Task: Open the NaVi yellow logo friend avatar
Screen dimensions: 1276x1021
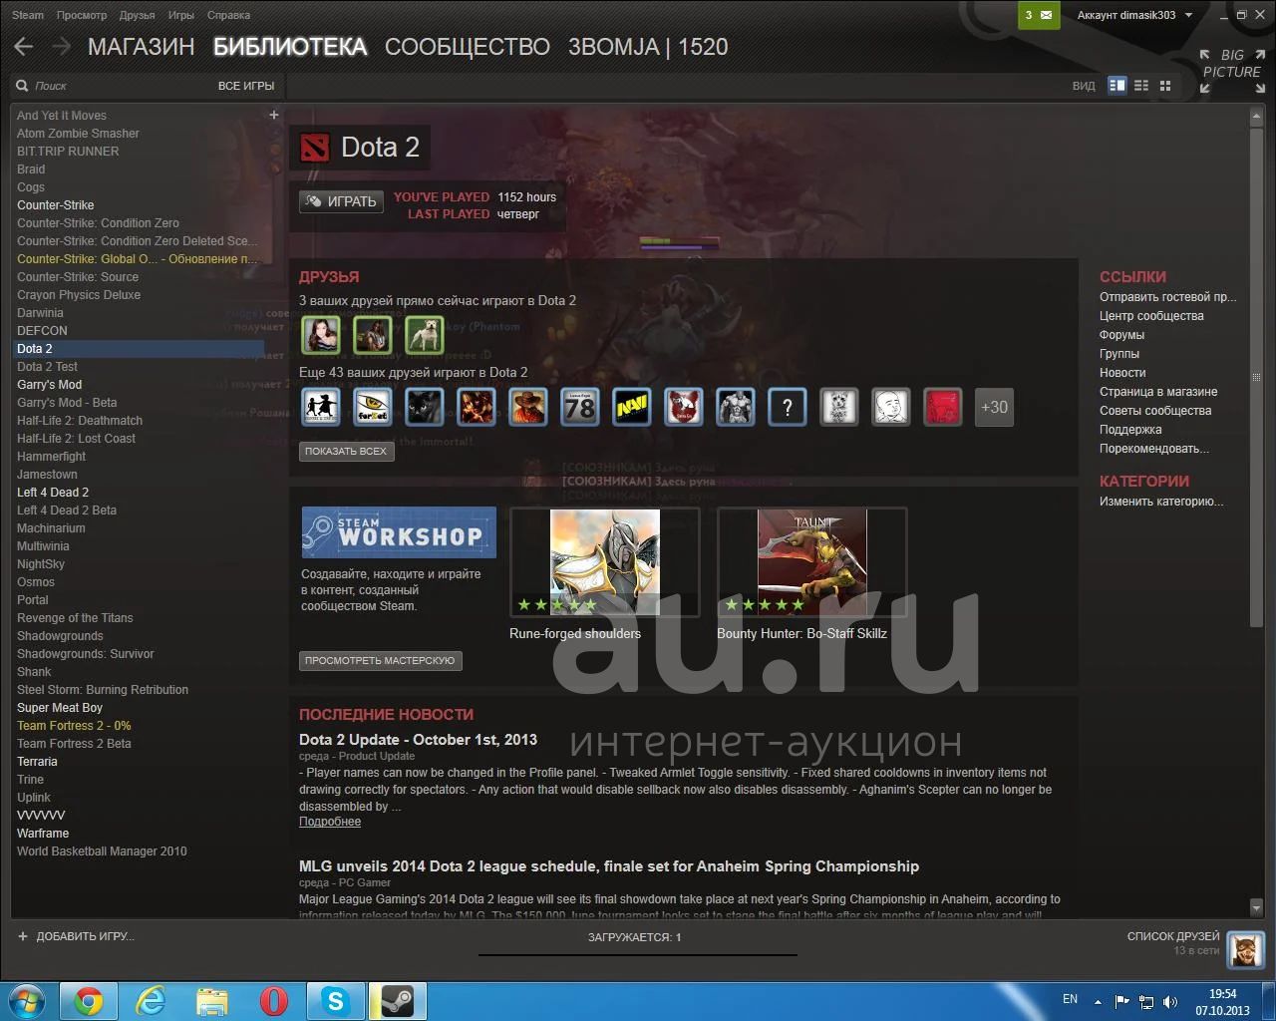Action: point(632,407)
